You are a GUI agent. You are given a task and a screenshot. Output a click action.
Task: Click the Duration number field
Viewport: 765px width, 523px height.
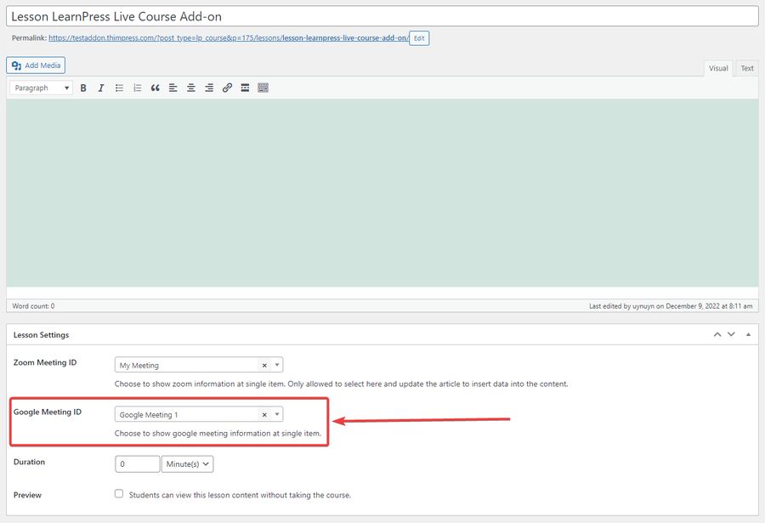click(138, 464)
